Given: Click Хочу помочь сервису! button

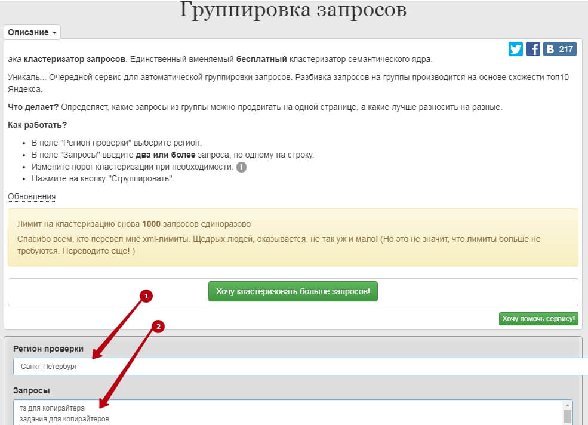Looking at the screenshot, I should [x=538, y=319].
